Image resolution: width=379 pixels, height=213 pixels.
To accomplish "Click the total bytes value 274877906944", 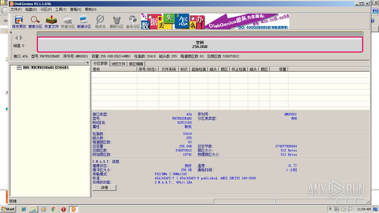I will (x=286, y=146).
